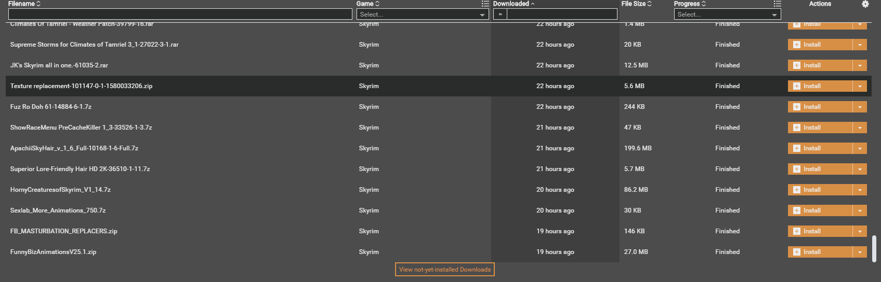This screenshot has width=881, height=282.
Task: Click the 12.5 MB file size cell
Action: point(636,65)
